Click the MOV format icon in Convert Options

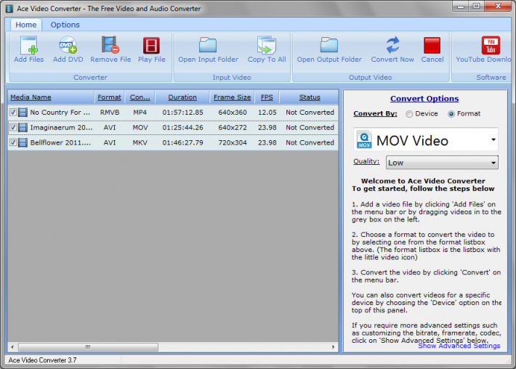point(364,140)
